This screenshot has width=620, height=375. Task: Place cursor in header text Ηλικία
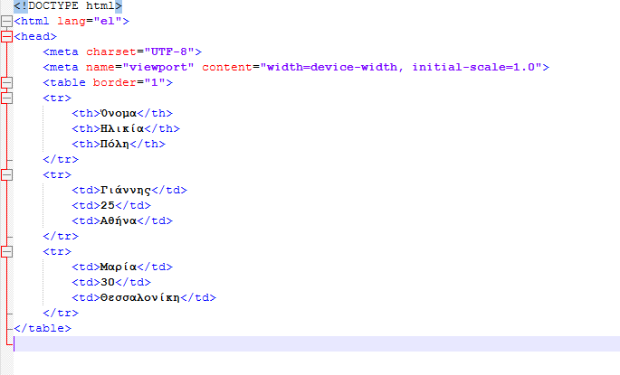[x=122, y=128]
